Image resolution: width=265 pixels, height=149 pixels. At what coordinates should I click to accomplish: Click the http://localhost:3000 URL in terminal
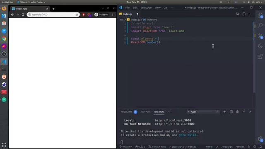tap(173, 120)
